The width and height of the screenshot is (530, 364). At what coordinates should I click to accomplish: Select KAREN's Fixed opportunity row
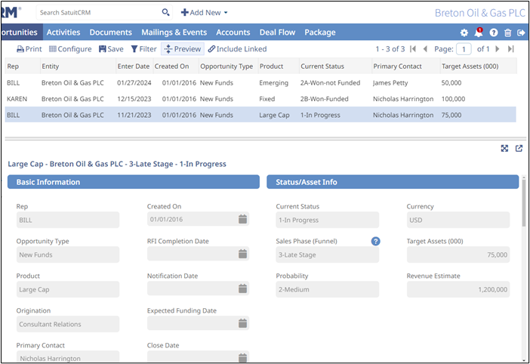point(260,99)
